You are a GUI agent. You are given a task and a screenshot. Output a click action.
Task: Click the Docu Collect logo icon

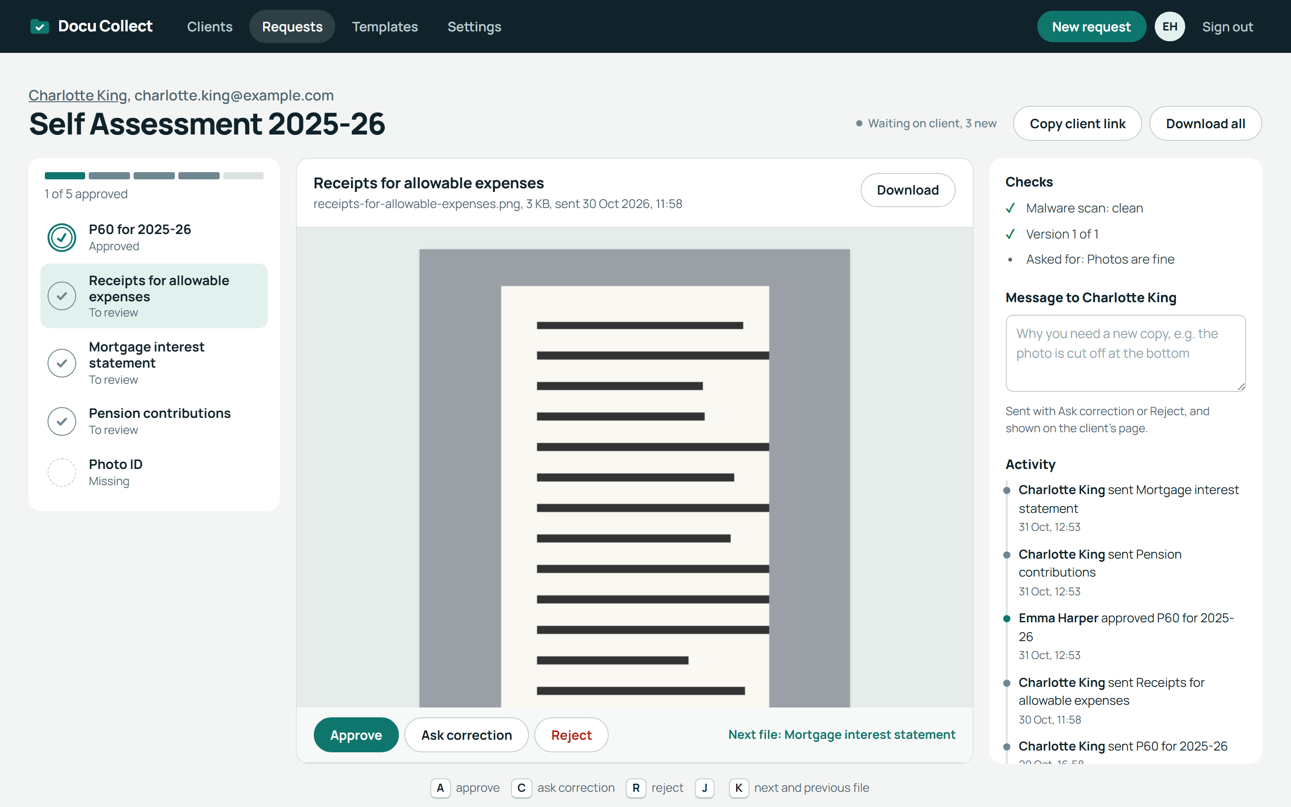tap(39, 26)
